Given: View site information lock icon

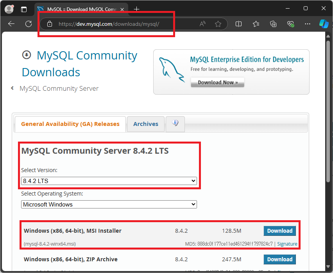Looking at the screenshot, I should 50,24.
